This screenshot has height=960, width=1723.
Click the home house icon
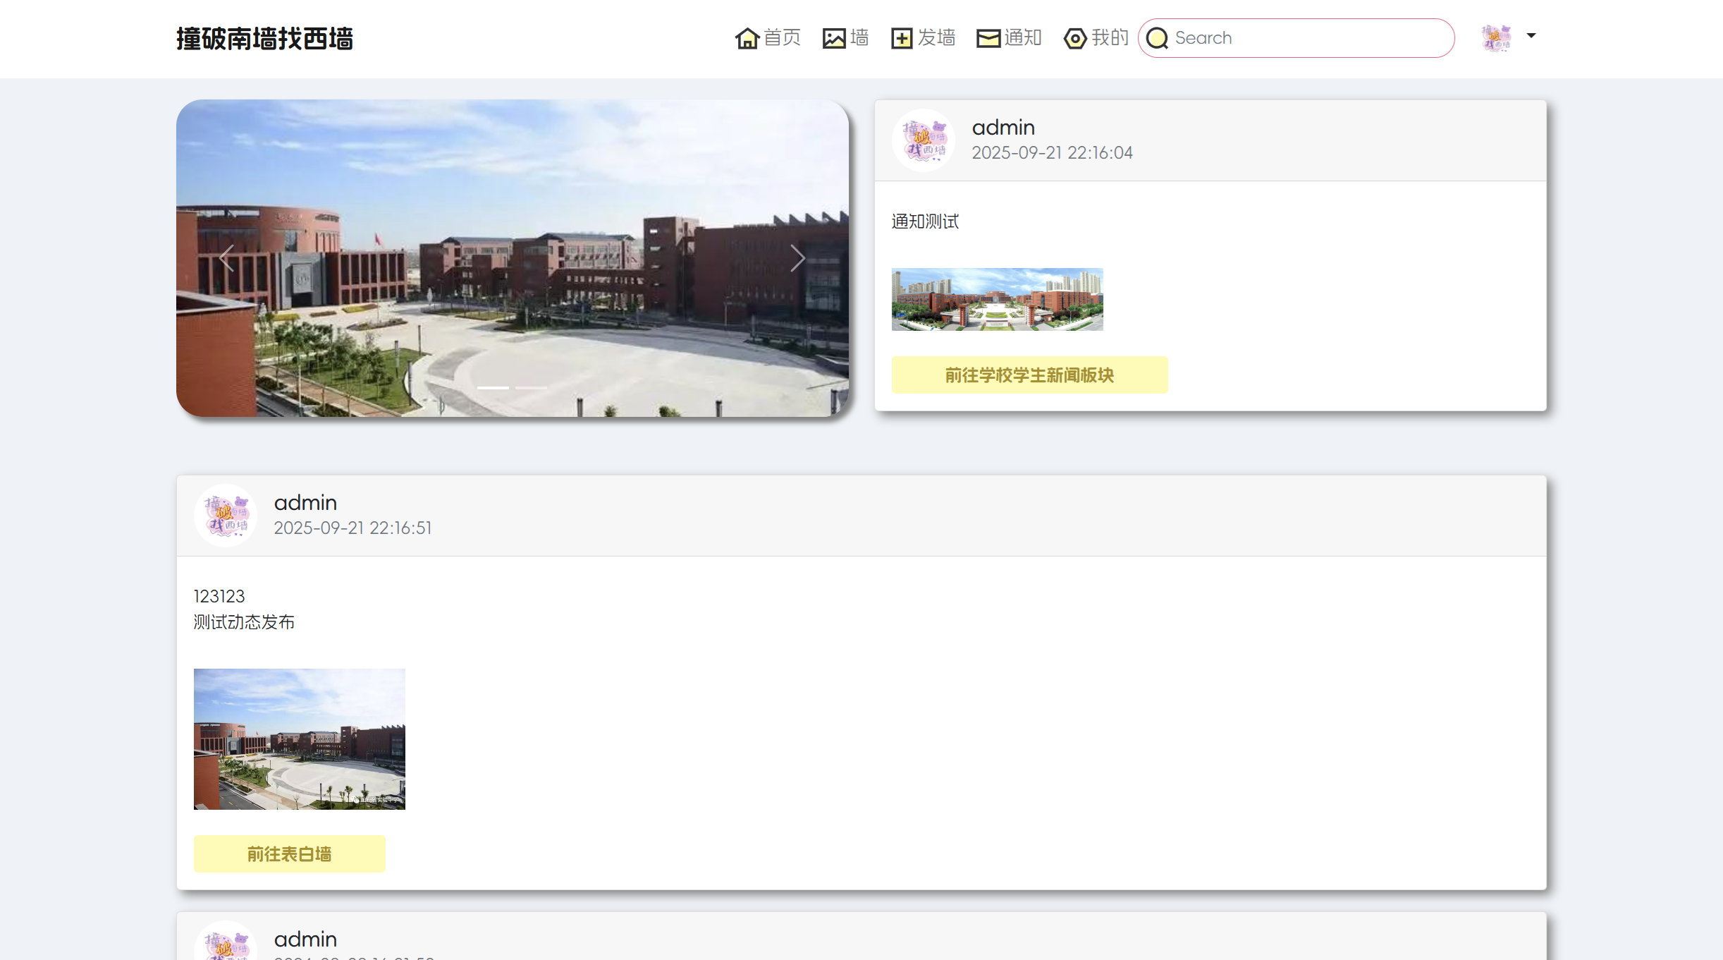(x=747, y=38)
